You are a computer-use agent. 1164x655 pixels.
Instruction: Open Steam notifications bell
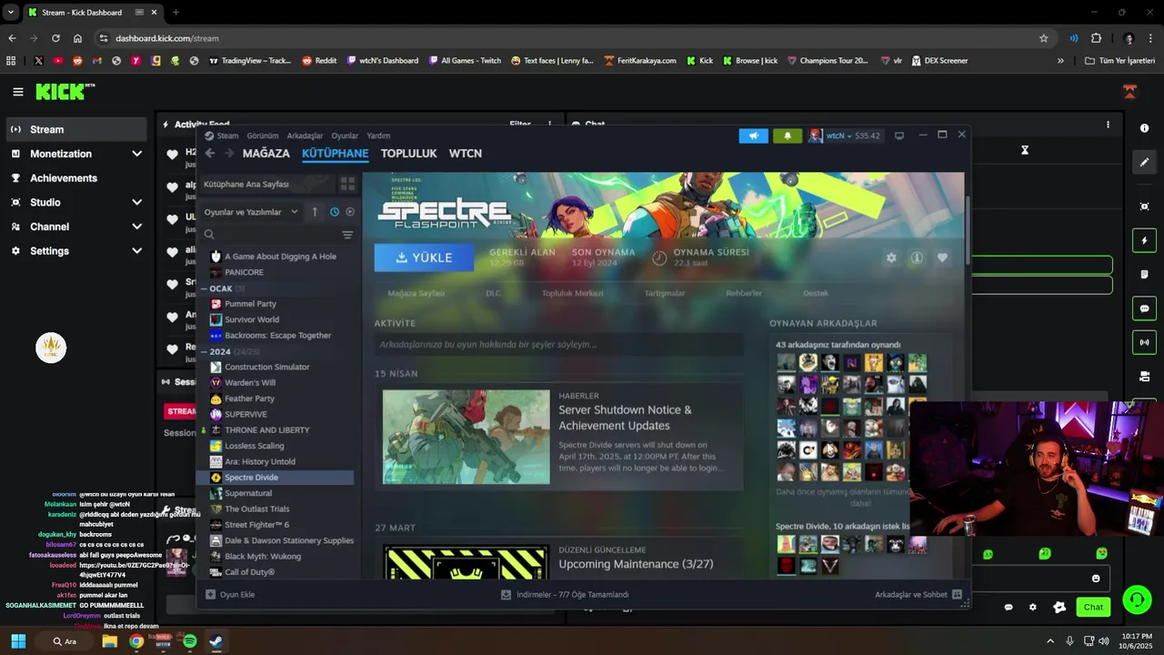click(x=787, y=136)
